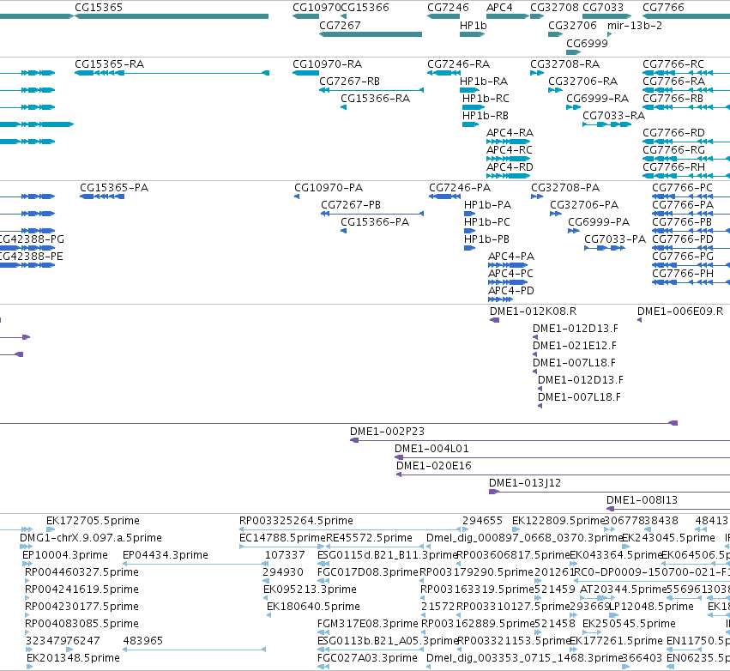This screenshot has width=730, height=671.
Task: Select the CG7033-PA protein label
Action: click(615, 239)
